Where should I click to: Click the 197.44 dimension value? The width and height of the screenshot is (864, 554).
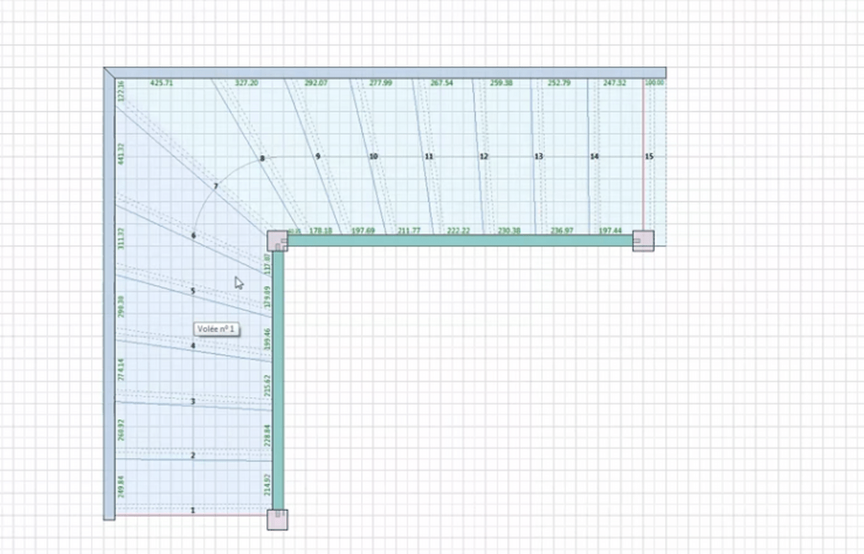click(609, 231)
